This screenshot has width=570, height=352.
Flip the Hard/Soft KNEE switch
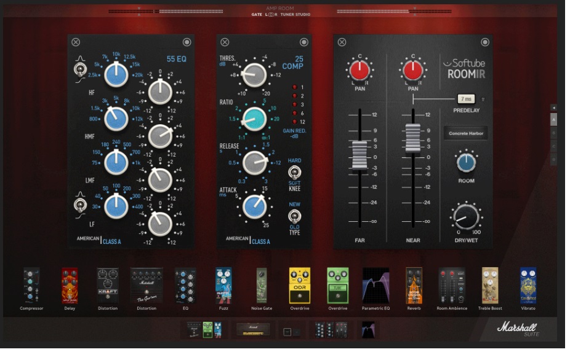tap(294, 172)
